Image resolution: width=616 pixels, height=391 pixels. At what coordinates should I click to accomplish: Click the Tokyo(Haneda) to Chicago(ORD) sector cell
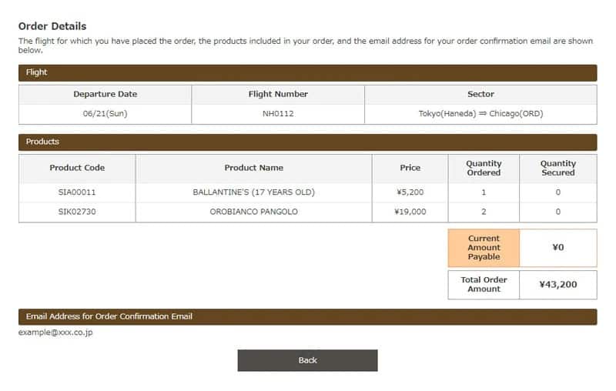[x=480, y=114]
